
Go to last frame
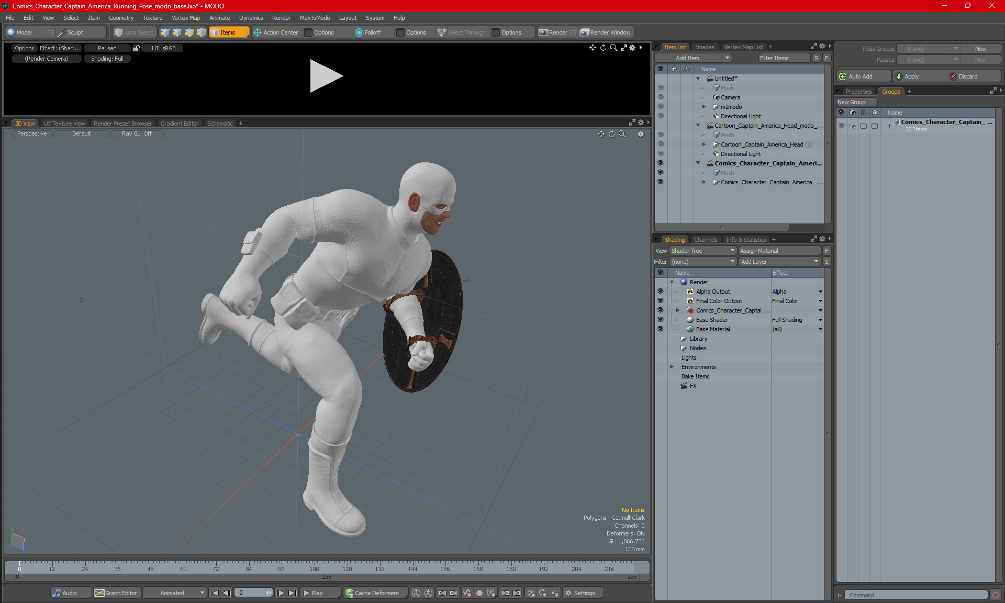(x=293, y=593)
